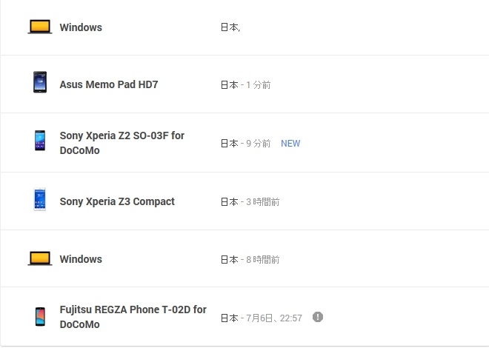Click the 日本 - 8 時間前 activity text
This screenshot has width=489, height=348.
[250, 260]
